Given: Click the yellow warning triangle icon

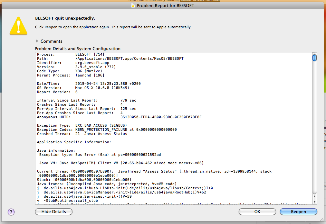Looking at the screenshot, I should click(18, 25).
